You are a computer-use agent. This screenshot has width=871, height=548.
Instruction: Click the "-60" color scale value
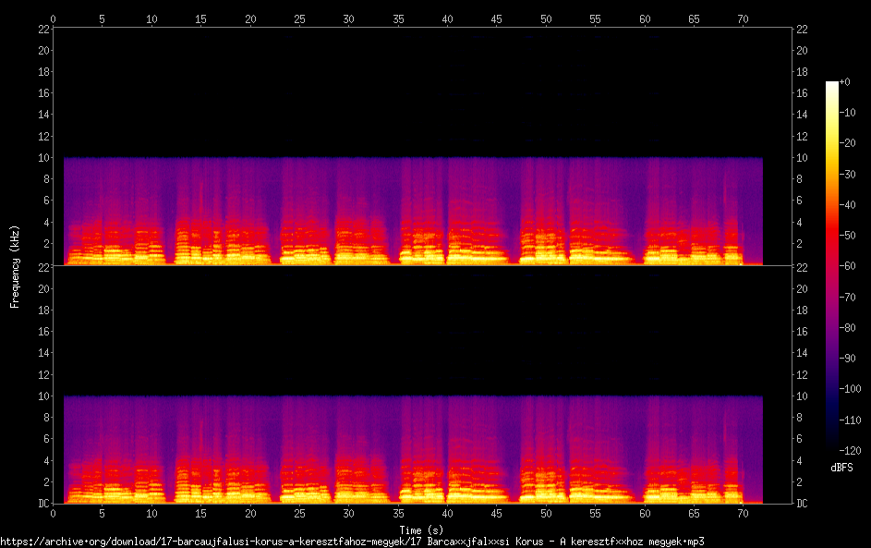847,266
